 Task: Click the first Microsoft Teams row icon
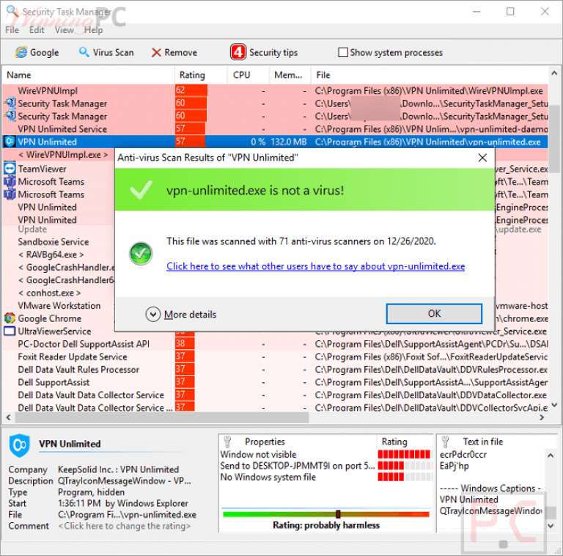pyautogui.click(x=10, y=181)
